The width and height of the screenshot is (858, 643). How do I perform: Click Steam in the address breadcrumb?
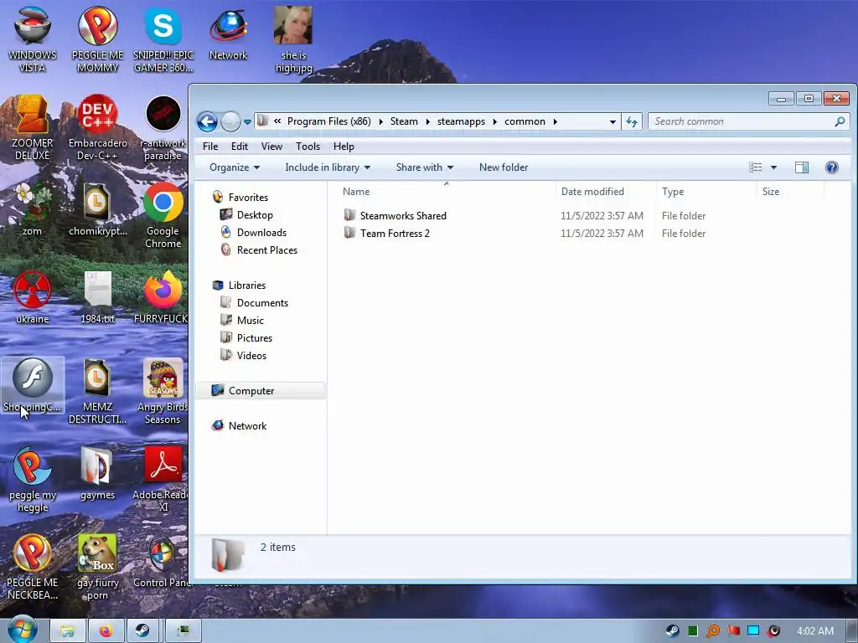(404, 121)
